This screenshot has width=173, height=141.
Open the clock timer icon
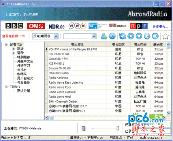147,36
